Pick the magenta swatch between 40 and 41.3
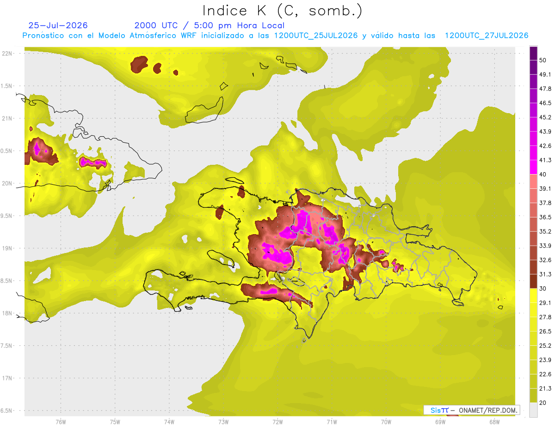Viewport: 555px width, 428px height. click(x=533, y=167)
